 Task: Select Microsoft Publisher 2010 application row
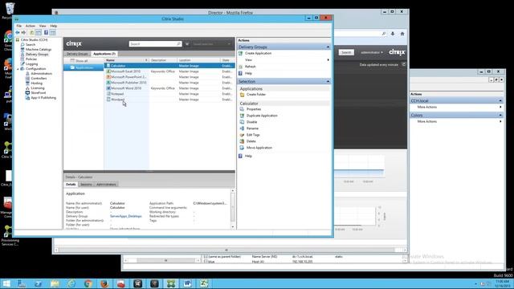169,83
